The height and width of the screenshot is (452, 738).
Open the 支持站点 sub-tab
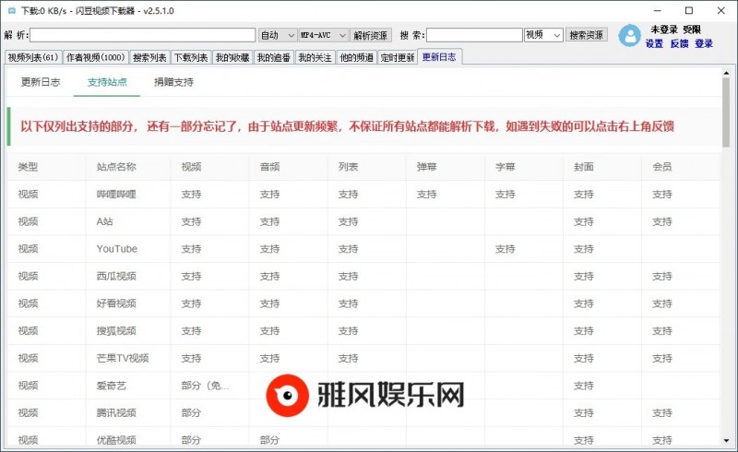point(107,82)
